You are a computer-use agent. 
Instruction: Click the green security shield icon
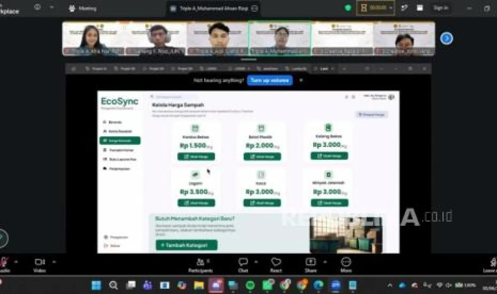(348, 8)
